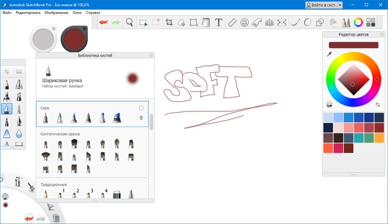This screenshot has width=388, height=224.
Task: Click the current color bar in Редактор цветов
Action: coord(353,45)
